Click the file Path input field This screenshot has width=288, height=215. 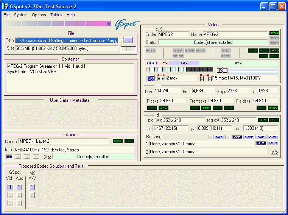[67, 41]
